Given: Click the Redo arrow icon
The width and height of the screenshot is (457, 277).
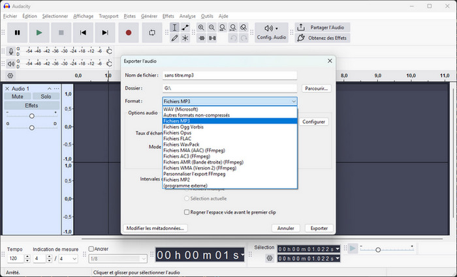Looking at the screenshot, I should tap(244, 38).
